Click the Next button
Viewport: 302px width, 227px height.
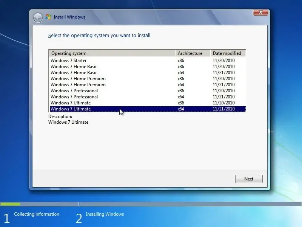click(x=249, y=179)
